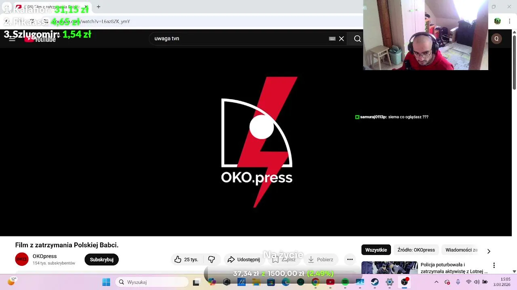Image resolution: width=517 pixels, height=290 pixels.
Task: Open Settings gear from the taskbar
Action: pos(389,282)
